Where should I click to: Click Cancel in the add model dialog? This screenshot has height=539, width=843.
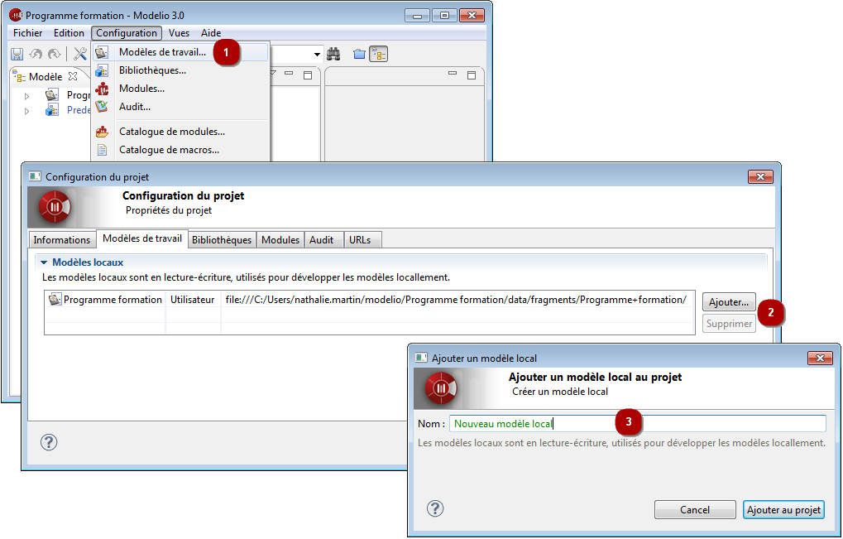click(695, 510)
